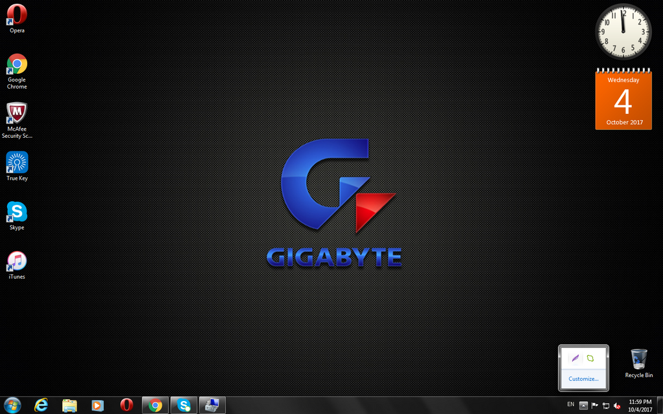Click the Show desktop button
Viewport: 663px width, 414px height.
click(660, 406)
